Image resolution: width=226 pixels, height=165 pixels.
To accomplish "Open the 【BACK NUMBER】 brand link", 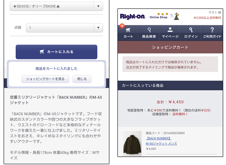I will tap(159, 138).
